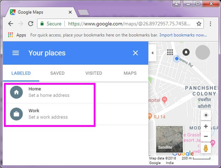
Task: Click the Secure padlock icon
Action: coord(42,24)
